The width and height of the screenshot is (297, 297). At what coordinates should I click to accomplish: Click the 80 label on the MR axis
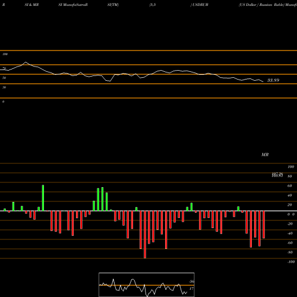(290, 176)
